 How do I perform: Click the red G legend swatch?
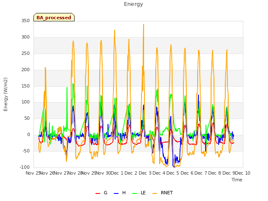point(98,193)
